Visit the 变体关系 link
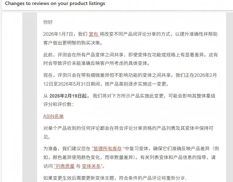 coord(92,166)
